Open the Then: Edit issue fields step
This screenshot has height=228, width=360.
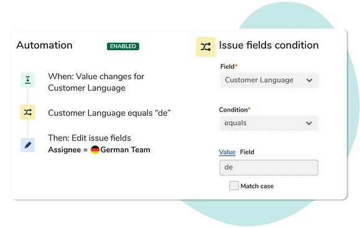click(x=90, y=138)
